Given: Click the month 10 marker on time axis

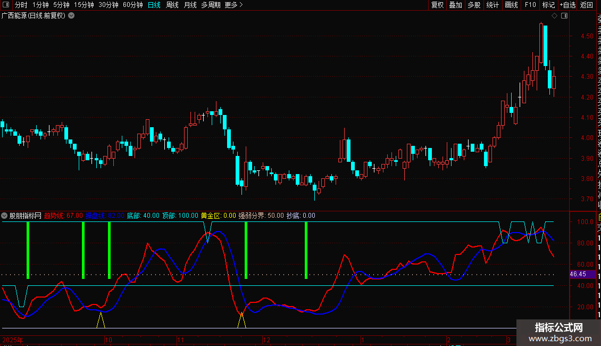Looking at the screenshot, I should click(108, 340).
